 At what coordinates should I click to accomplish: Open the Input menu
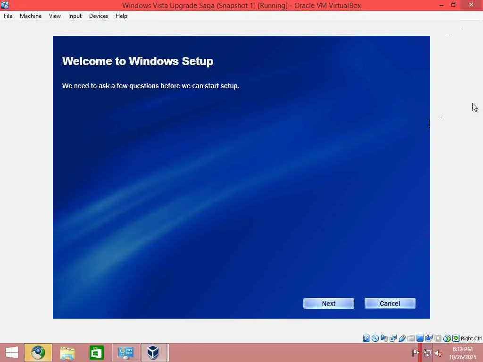[75, 16]
